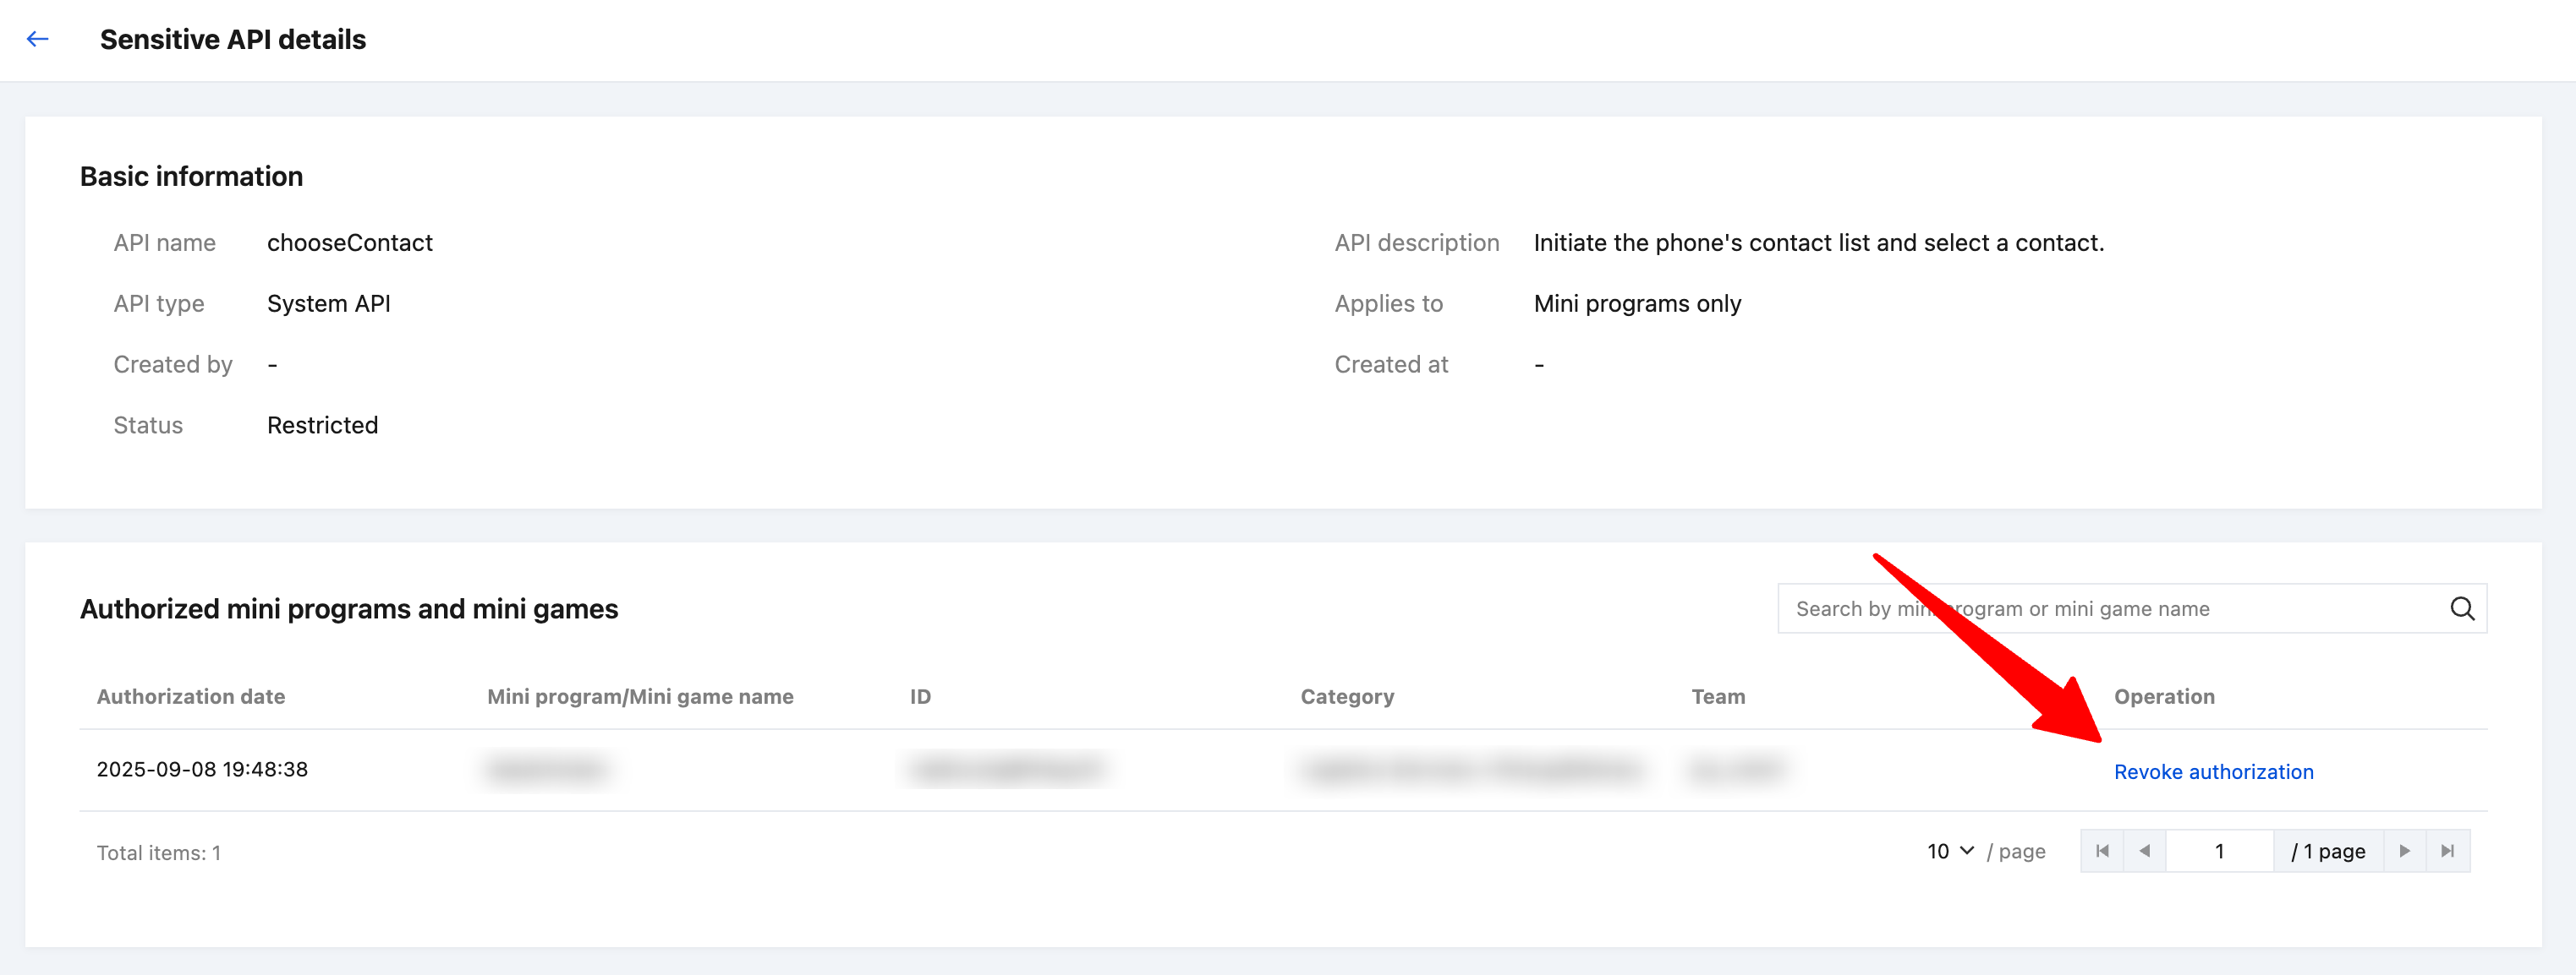Viewport: 2576px width, 975px height.
Task: Click the ID column header
Action: [x=920, y=696]
